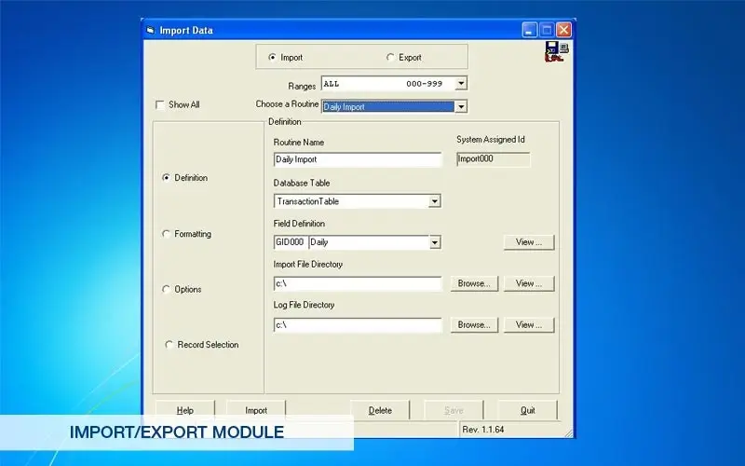Click the Quit button

[x=527, y=410]
